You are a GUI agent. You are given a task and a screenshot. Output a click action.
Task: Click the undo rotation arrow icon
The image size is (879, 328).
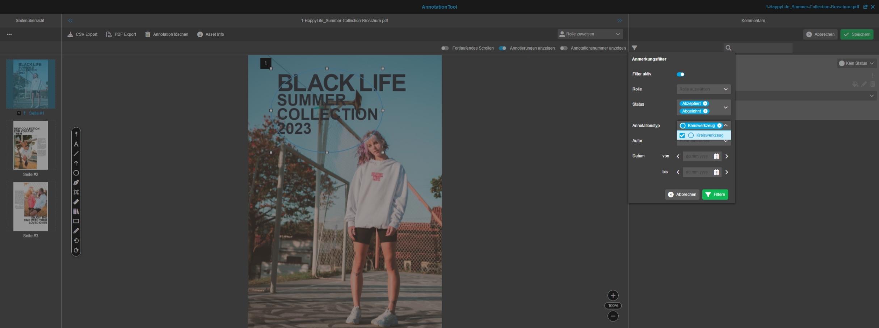[x=76, y=240]
